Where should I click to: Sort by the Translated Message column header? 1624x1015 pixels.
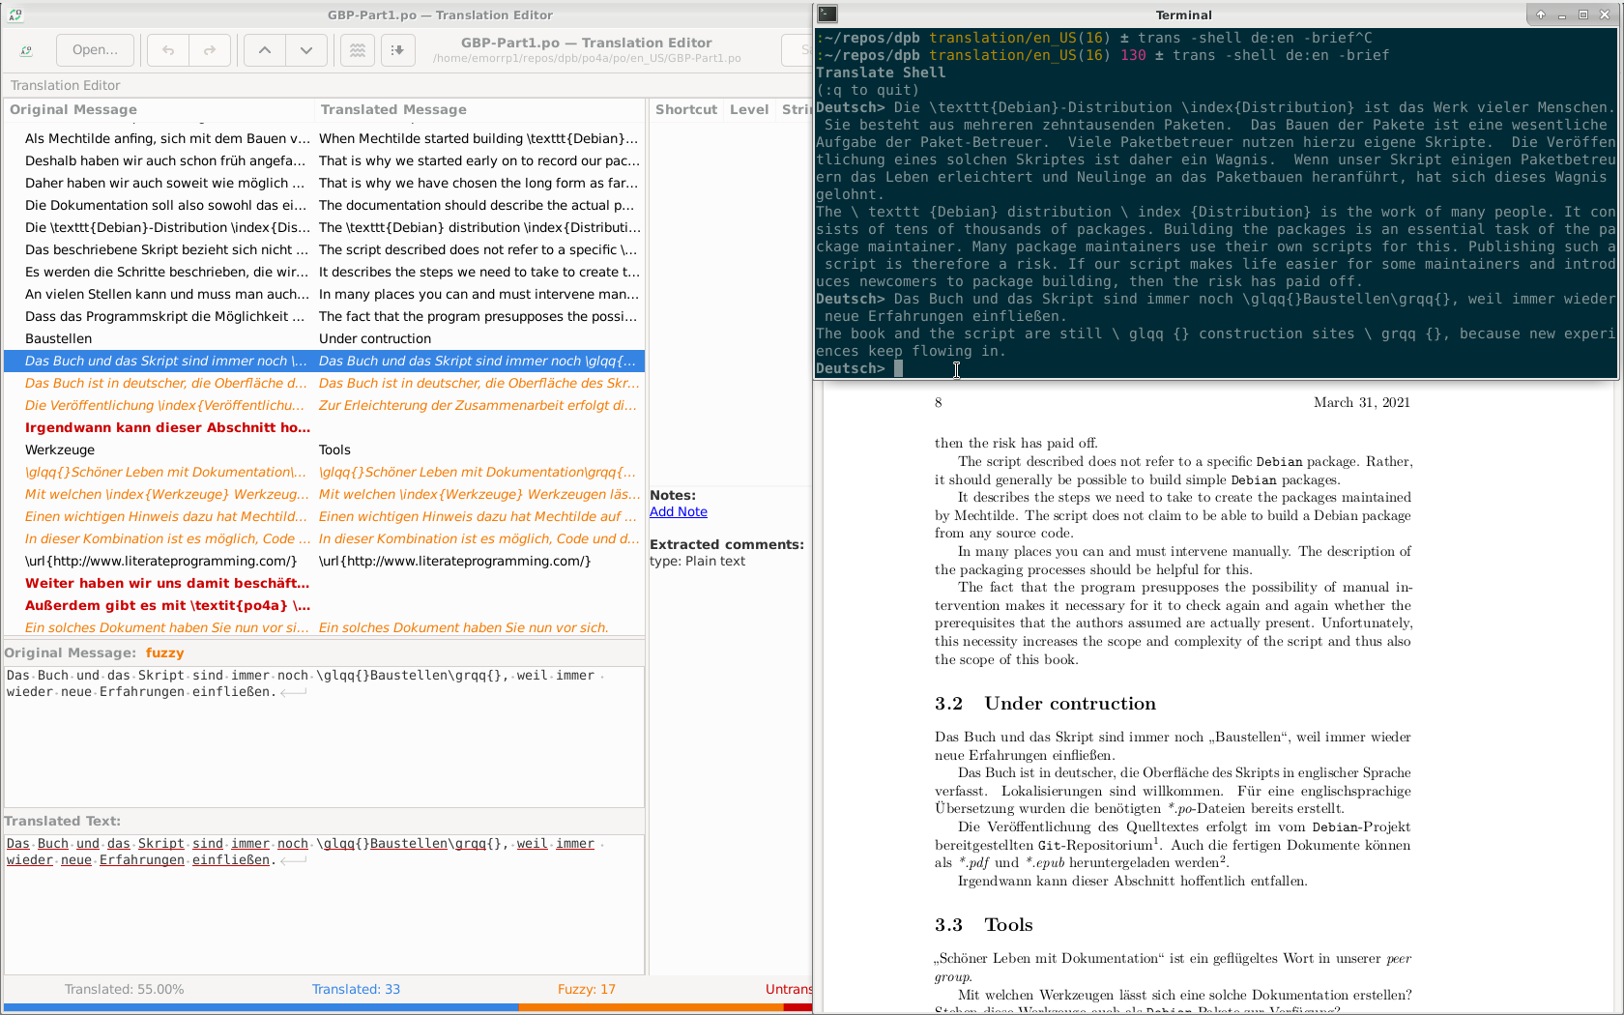pyautogui.click(x=479, y=109)
